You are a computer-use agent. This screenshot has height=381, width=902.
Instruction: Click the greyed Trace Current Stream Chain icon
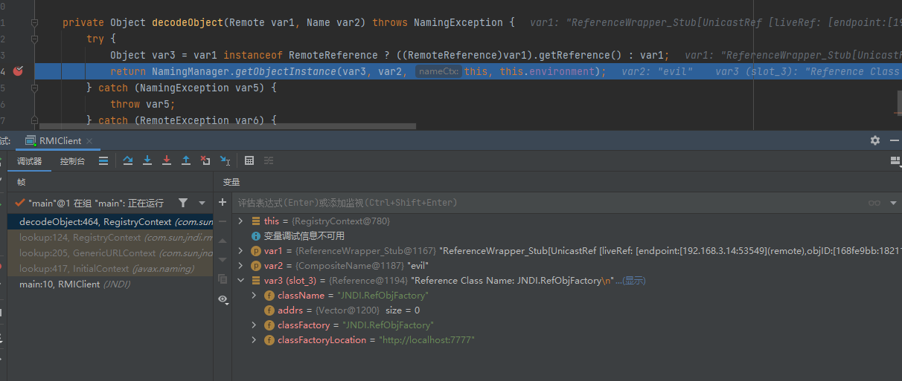[x=269, y=160]
